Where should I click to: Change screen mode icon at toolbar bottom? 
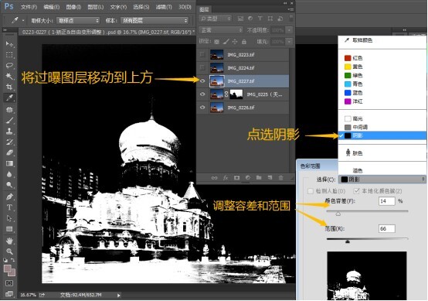click(x=9, y=294)
